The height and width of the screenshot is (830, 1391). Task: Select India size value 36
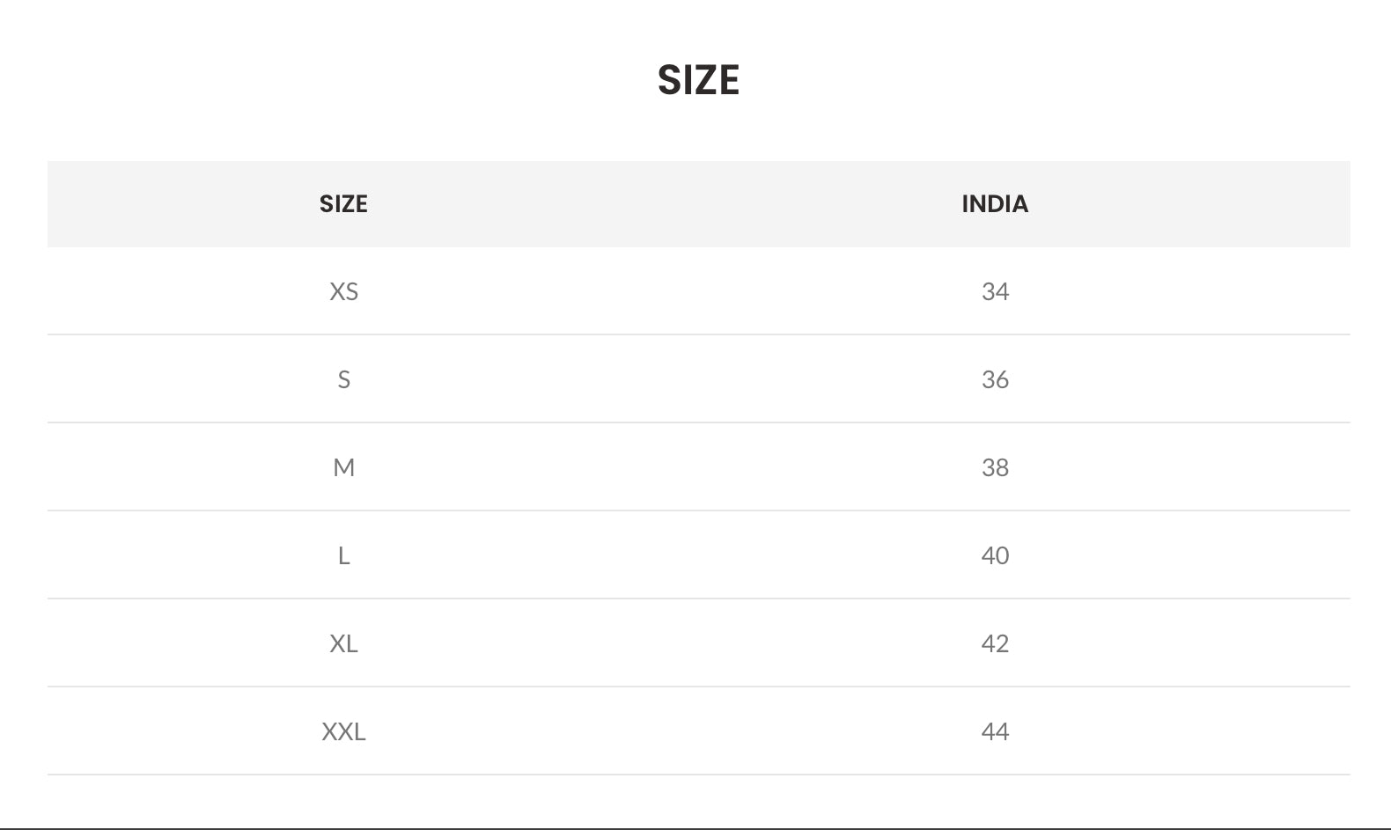[x=995, y=379]
